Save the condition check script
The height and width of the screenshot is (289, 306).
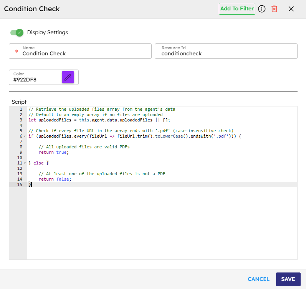tap(288, 279)
